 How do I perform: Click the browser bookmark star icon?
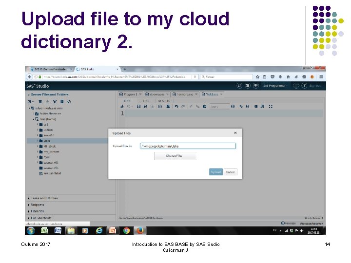[257, 77]
